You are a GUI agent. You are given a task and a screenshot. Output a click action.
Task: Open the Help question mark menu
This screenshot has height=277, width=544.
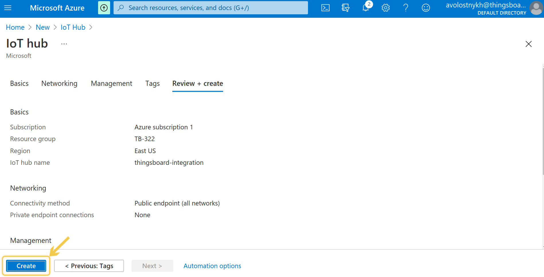coord(406,8)
